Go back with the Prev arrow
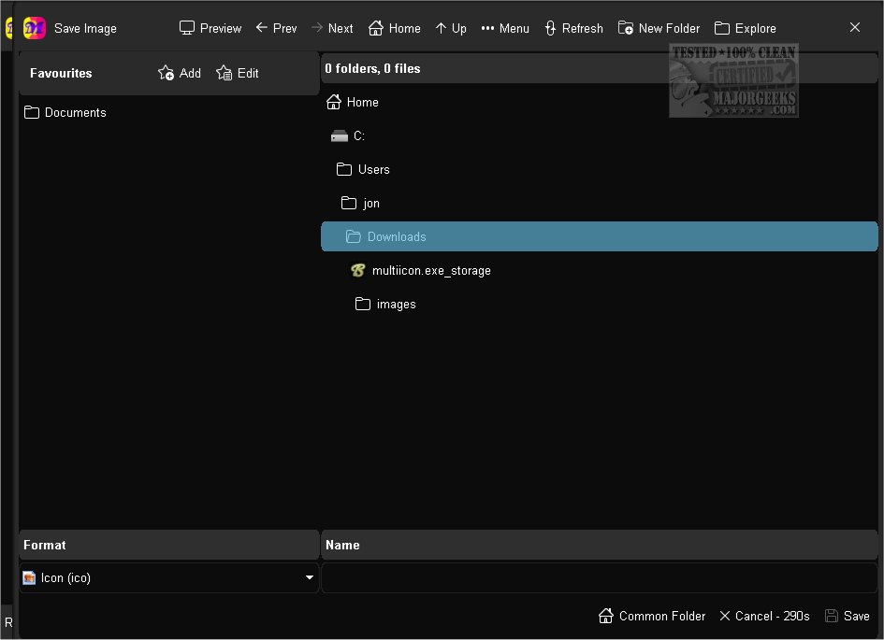The width and height of the screenshot is (884, 640). click(x=262, y=28)
